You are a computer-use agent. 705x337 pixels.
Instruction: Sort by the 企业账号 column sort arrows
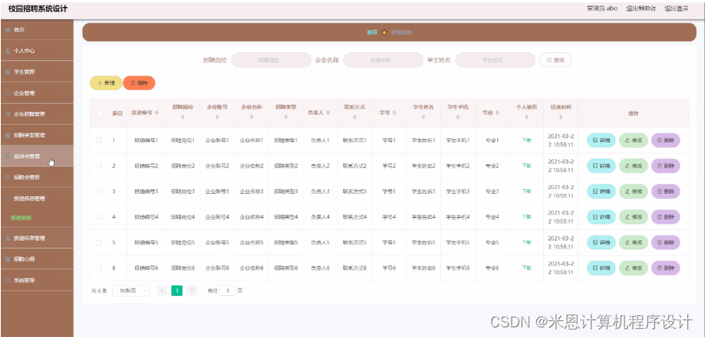coord(217,117)
